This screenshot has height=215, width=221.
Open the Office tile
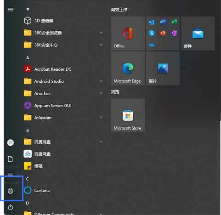pyautogui.click(x=128, y=33)
